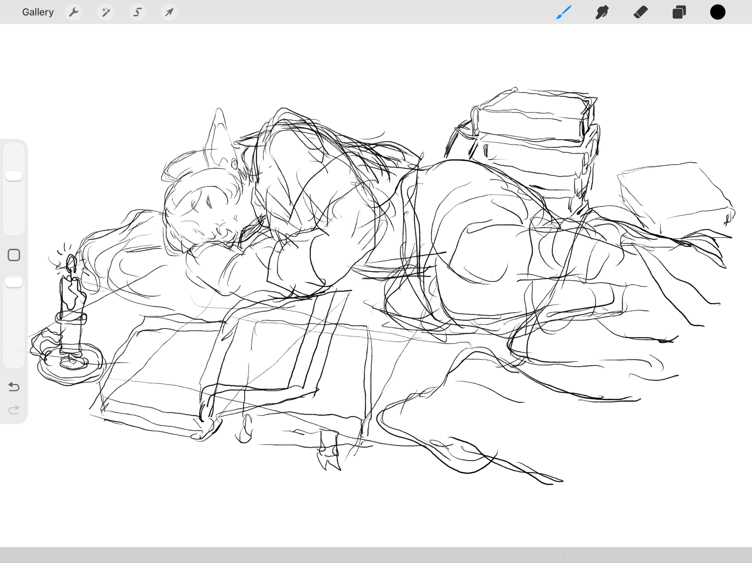
Task: Click the brush size slider handle
Action: tap(14, 176)
